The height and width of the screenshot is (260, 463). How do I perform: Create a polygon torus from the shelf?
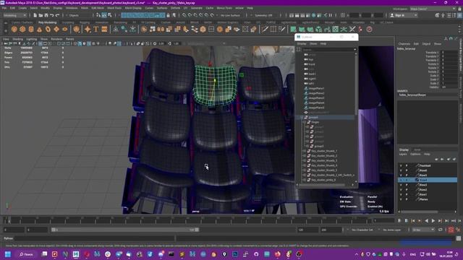48,29
